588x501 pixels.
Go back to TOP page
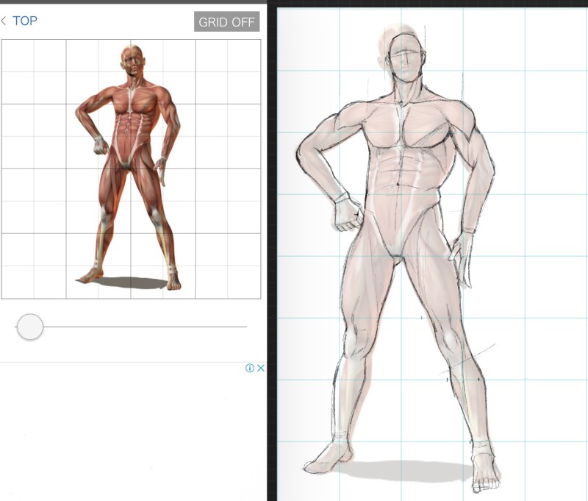(25, 21)
